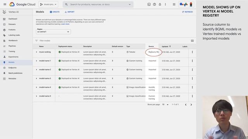This screenshot has width=248, height=139.
Task: Sort by the Name column header
Action: coord(41,46)
